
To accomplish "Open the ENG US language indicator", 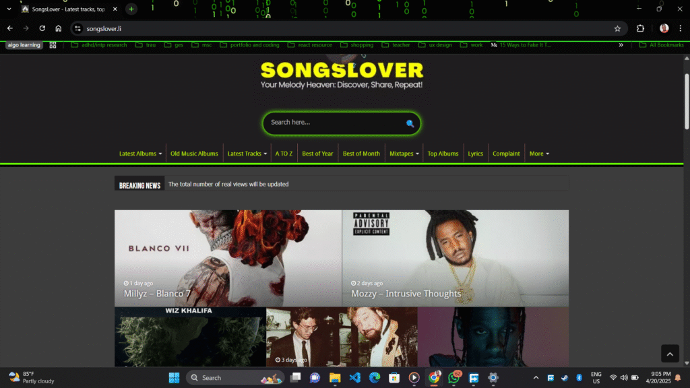I will click(596, 377).
